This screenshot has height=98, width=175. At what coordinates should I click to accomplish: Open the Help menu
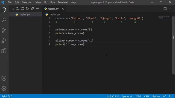click(x=73, y=2)
